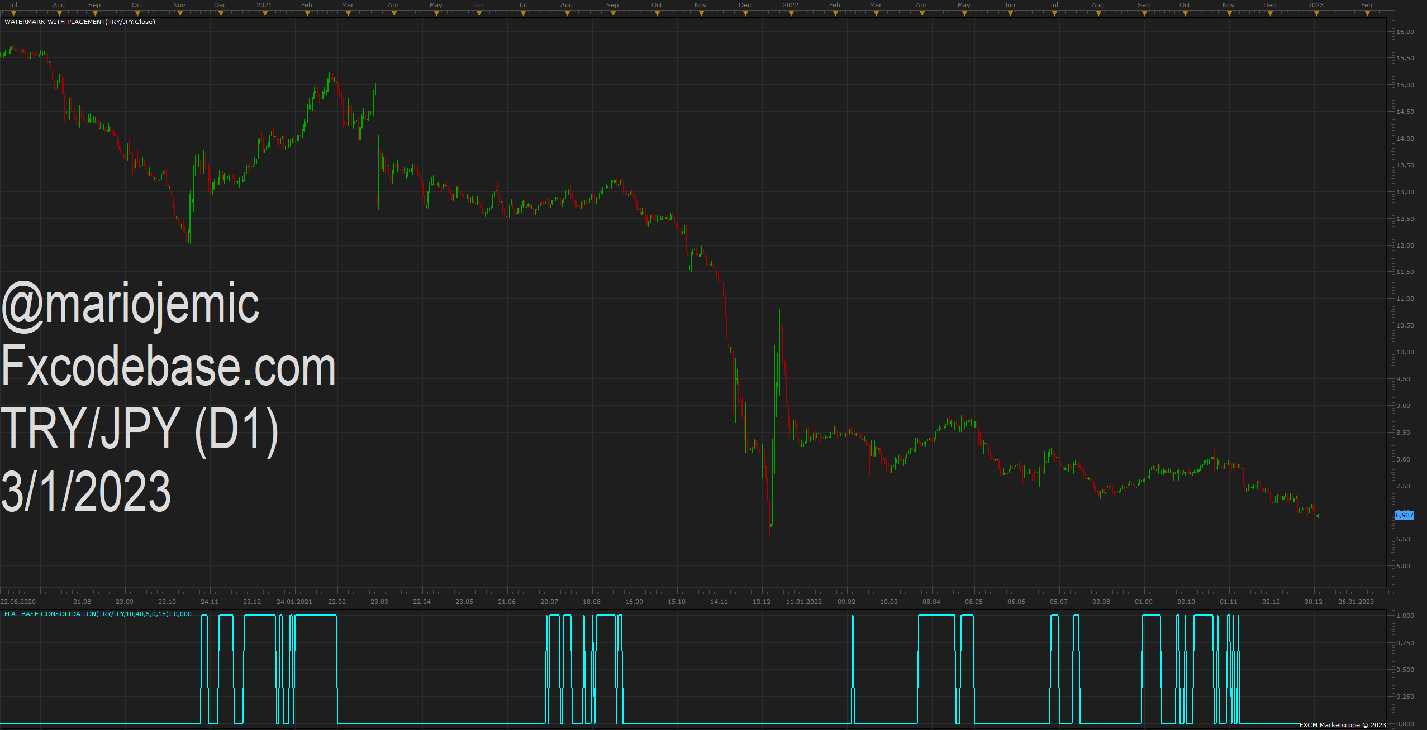Click the 1,000 indicator axis value

(1405, 616)
